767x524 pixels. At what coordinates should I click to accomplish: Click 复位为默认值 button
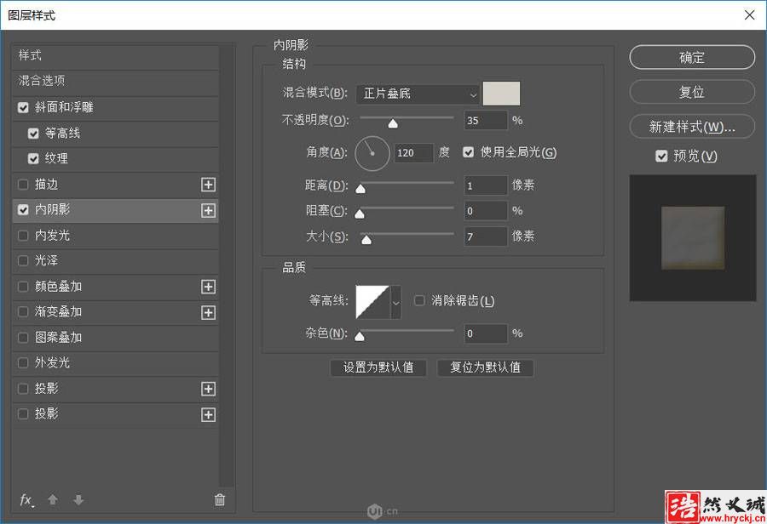pyautogui.click(x=485, y=367)
